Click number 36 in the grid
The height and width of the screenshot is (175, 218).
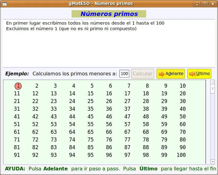tap(109, 109)
